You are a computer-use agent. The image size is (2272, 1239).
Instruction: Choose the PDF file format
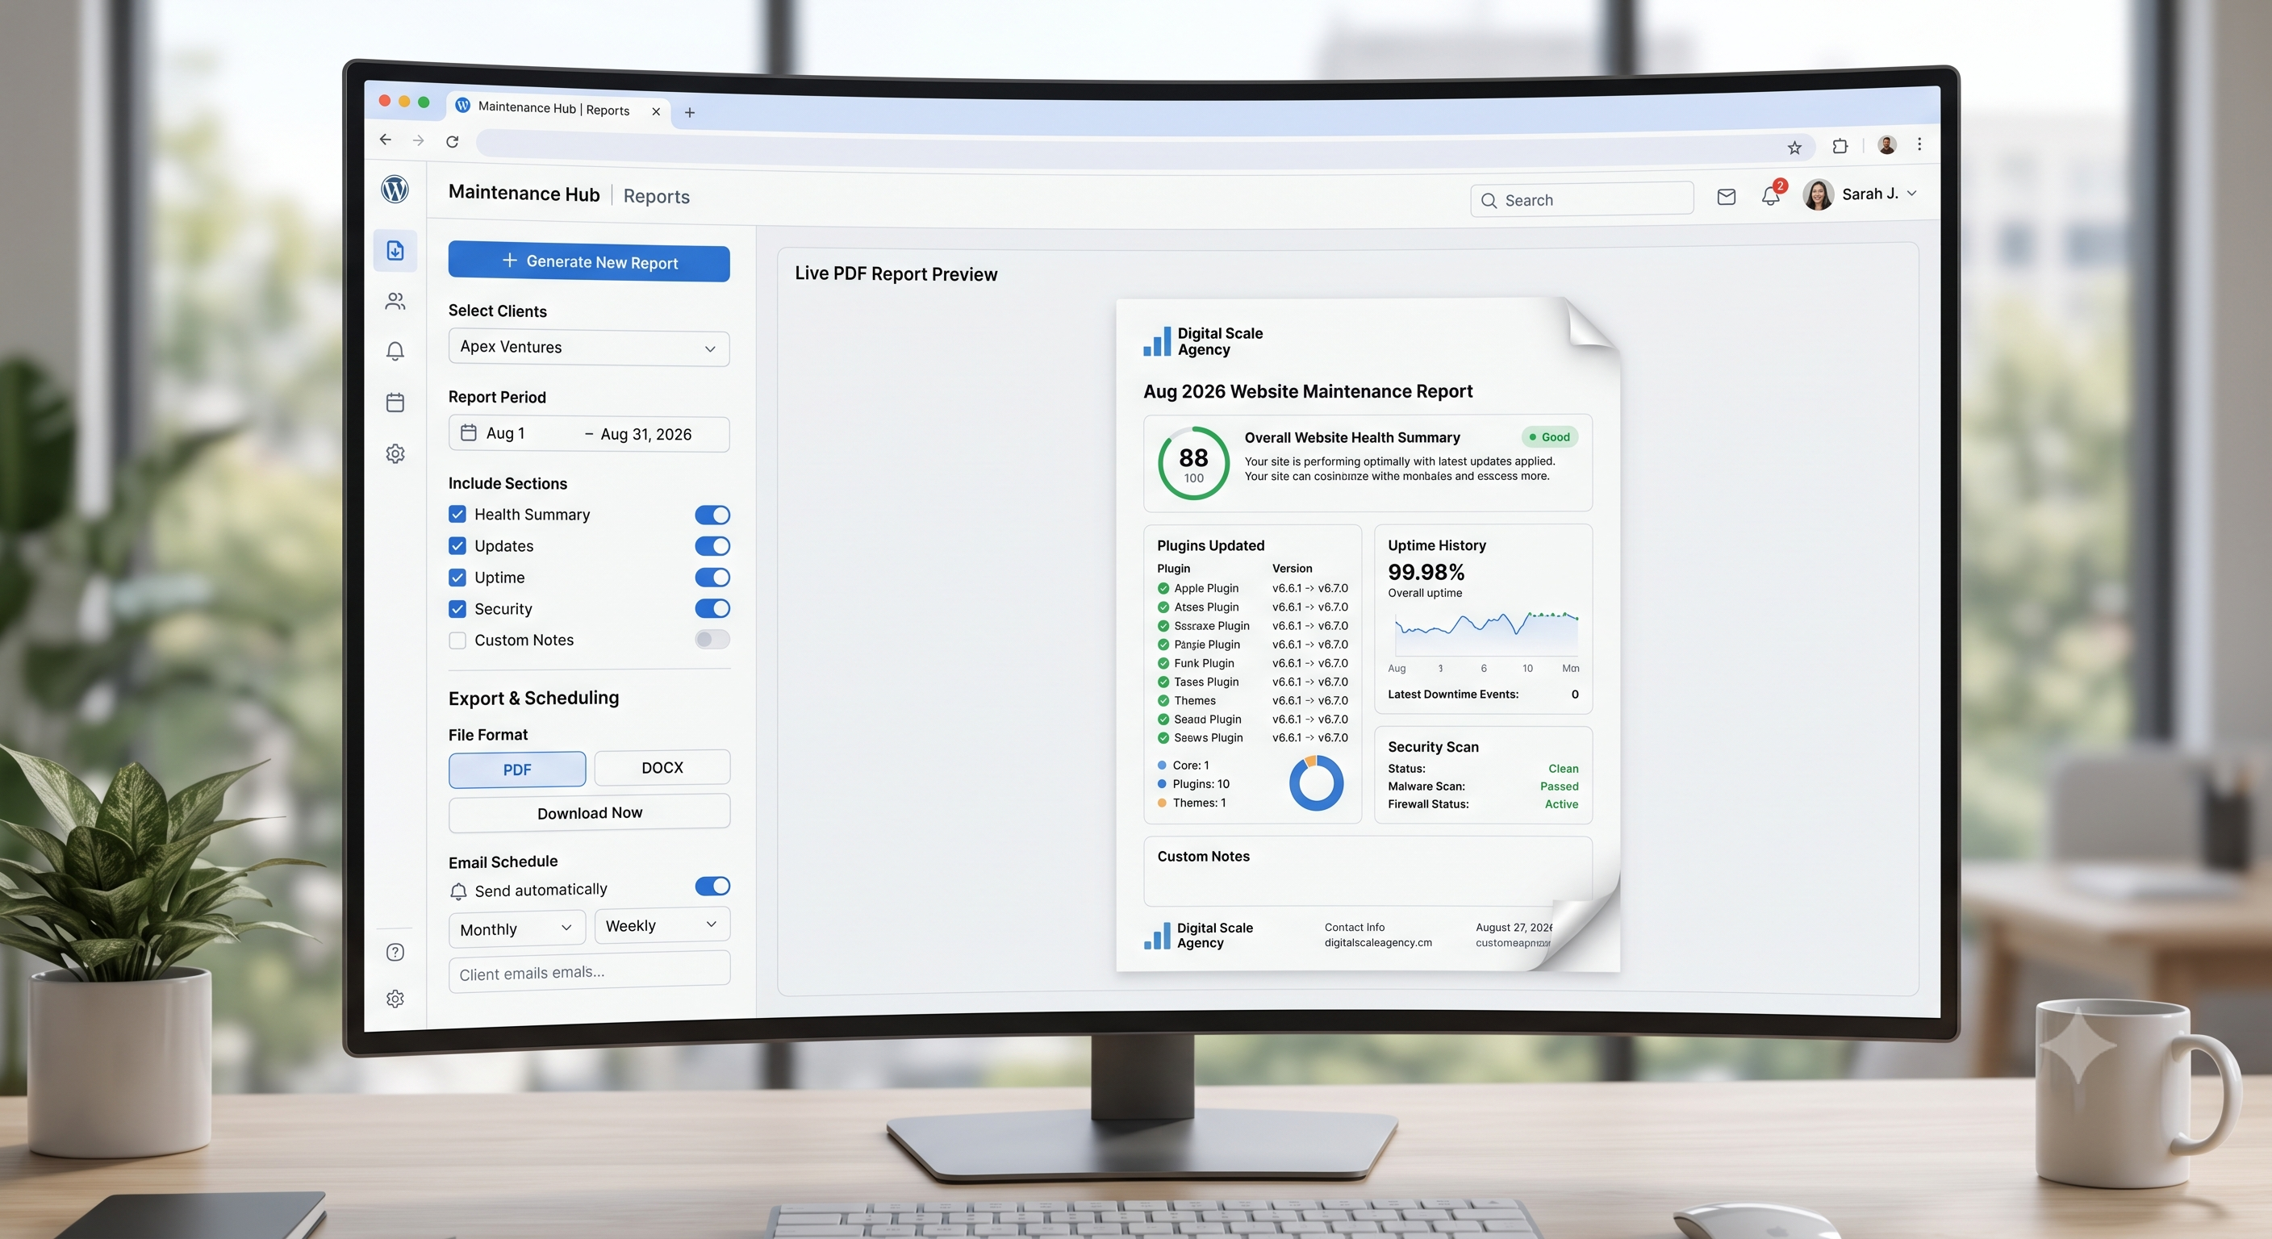517,769
